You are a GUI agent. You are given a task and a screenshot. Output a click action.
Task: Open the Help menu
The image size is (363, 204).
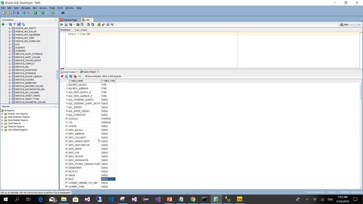click(79, 8)
